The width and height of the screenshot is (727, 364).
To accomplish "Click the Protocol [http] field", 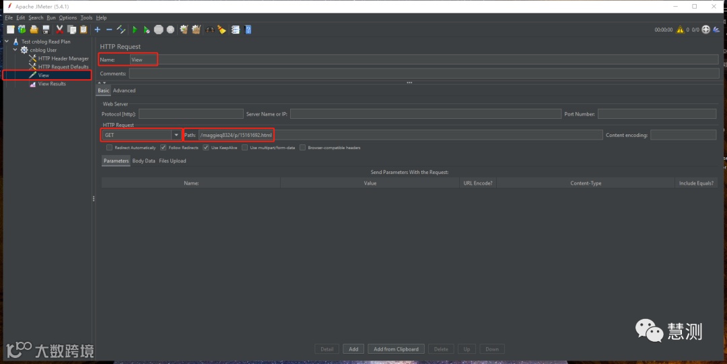I will pos(191,113).
